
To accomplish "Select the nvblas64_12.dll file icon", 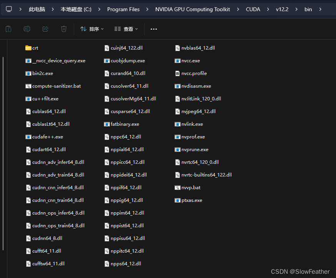I will pyautogui.click(x=178, y=48).
